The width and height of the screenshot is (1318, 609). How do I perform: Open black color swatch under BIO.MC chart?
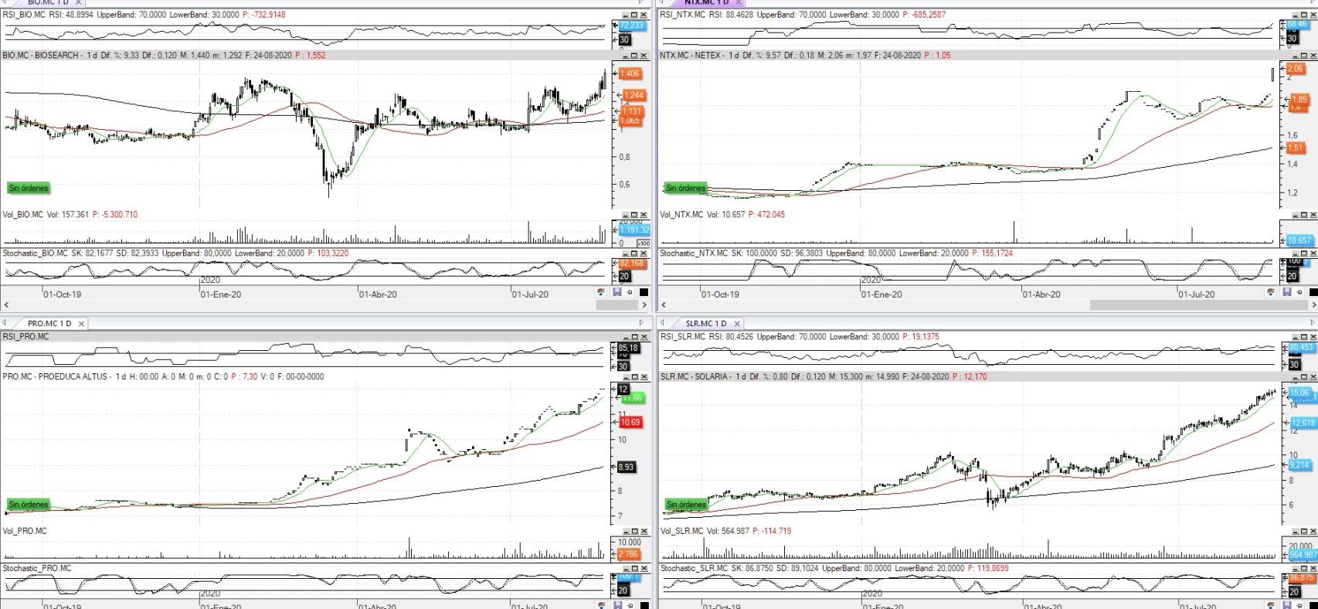click(644, 292)
